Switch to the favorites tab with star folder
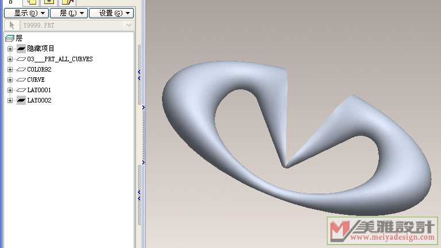Image resolution: width=441 pixels, height=248 pixels. (49, 2)
